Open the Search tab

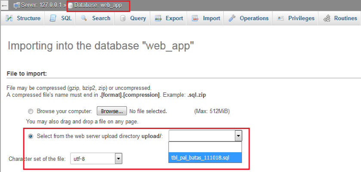point(95,18)
